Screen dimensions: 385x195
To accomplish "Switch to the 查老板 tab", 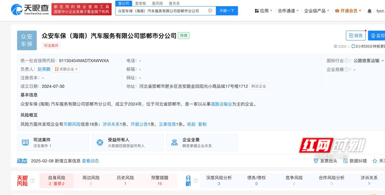I will tap(141, 3).
